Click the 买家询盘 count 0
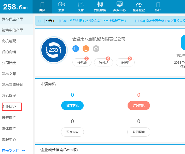 (72, 121)
